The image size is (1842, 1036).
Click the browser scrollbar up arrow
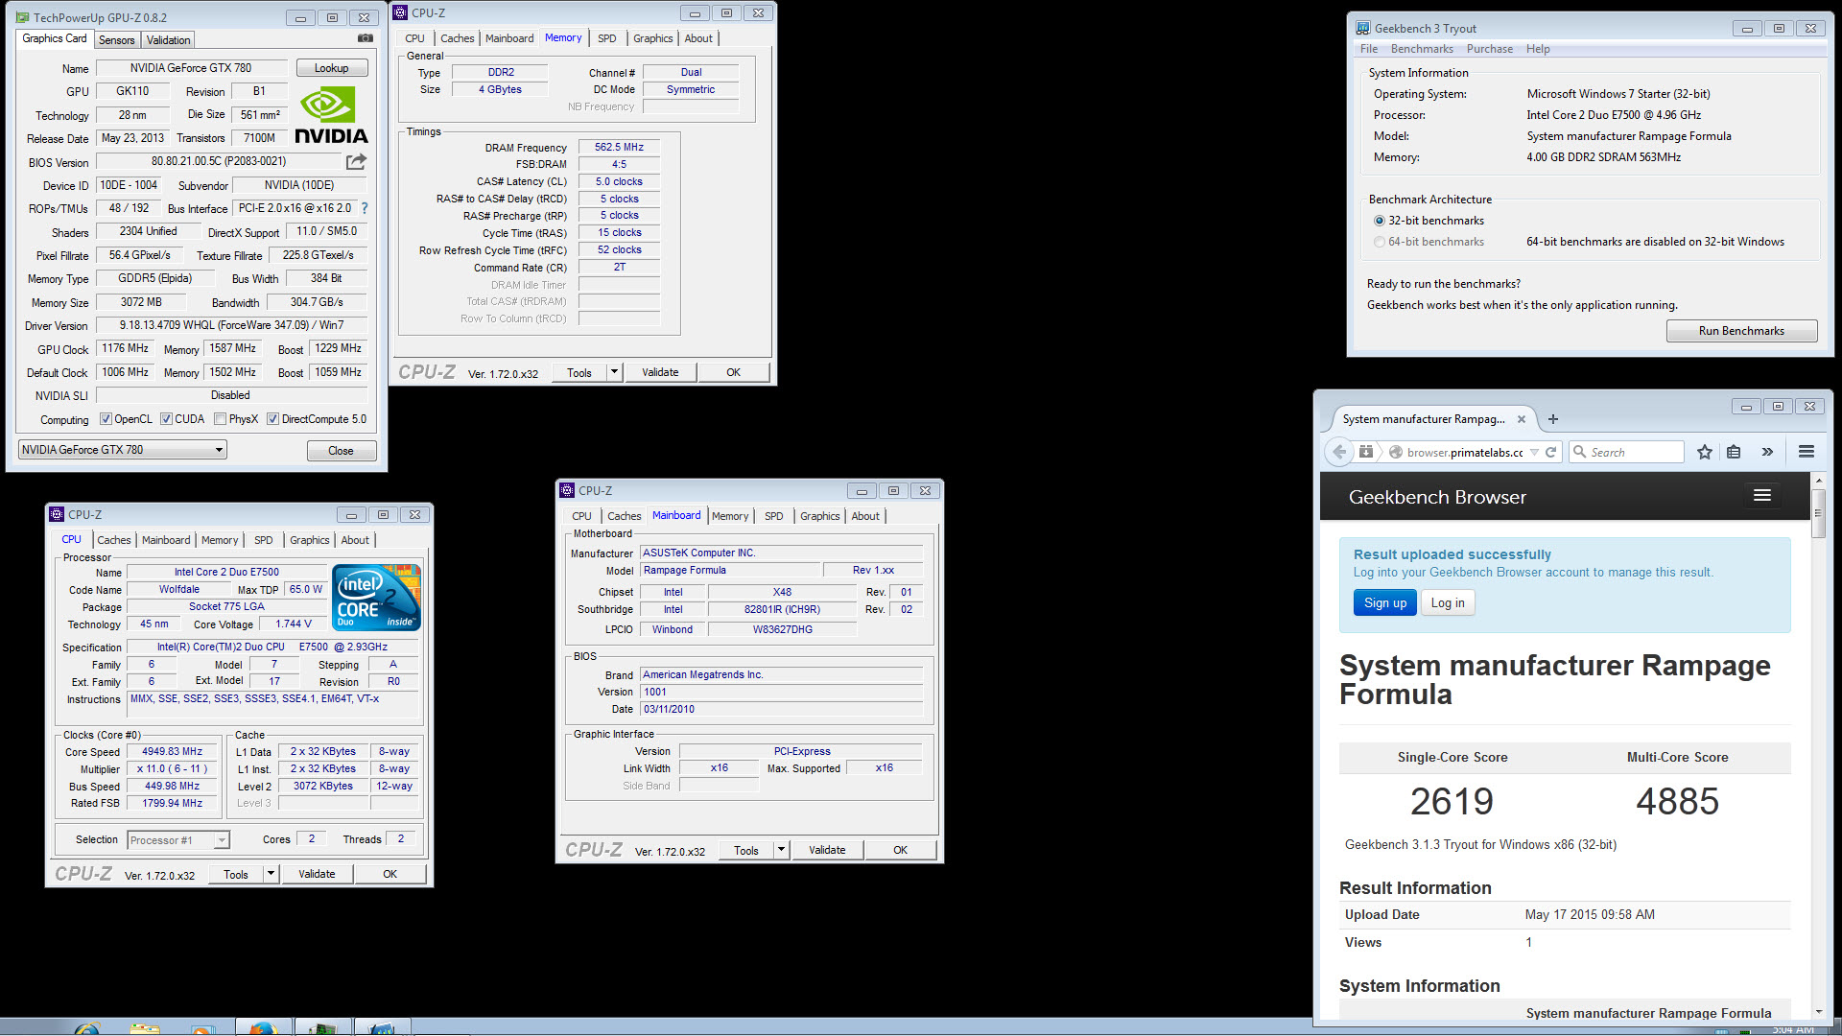tap(1818, 481)
